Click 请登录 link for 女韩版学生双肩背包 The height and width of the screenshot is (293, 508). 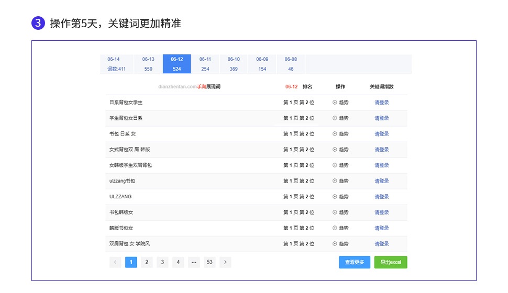tap(382, 165)
